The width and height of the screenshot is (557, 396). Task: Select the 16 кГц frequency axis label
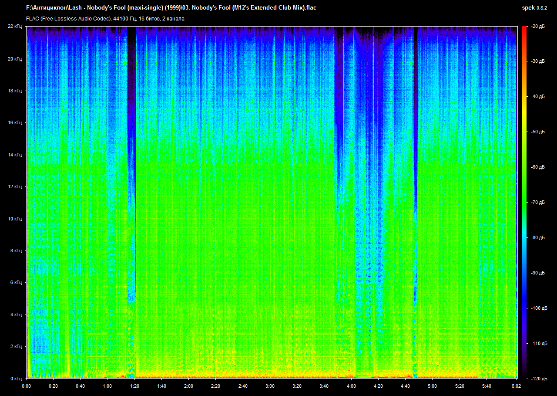click(x=15, y=123)
